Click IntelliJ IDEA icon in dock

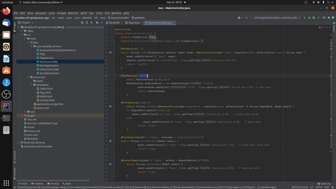(6, 106)
